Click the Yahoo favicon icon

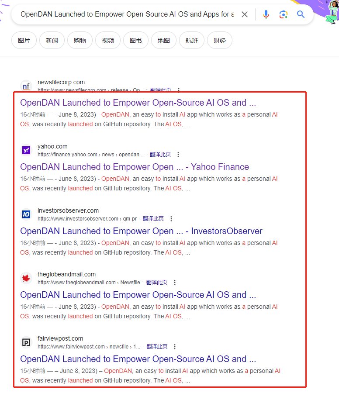click(26, 150)
